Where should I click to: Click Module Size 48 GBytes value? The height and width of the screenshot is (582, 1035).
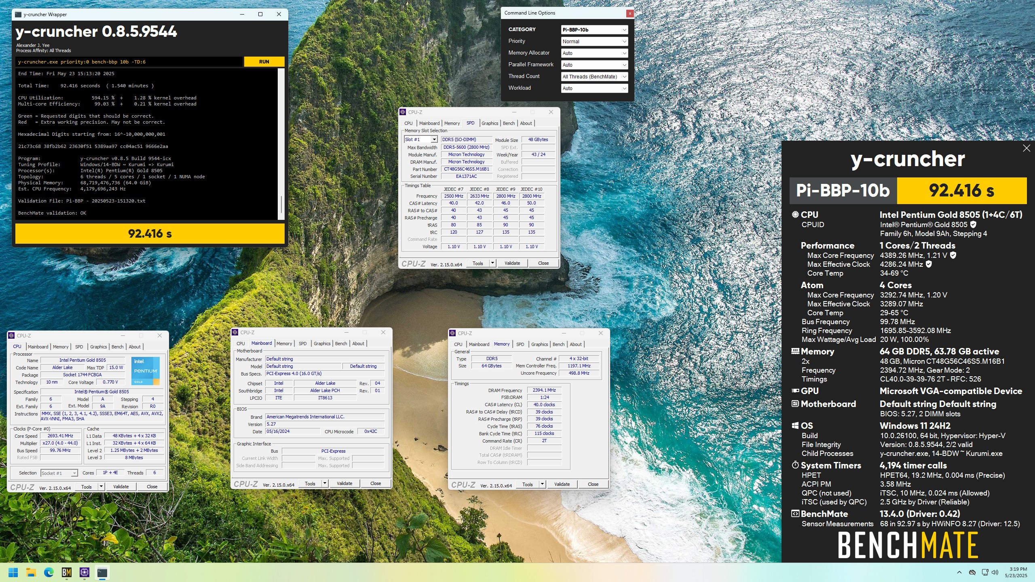538,140
